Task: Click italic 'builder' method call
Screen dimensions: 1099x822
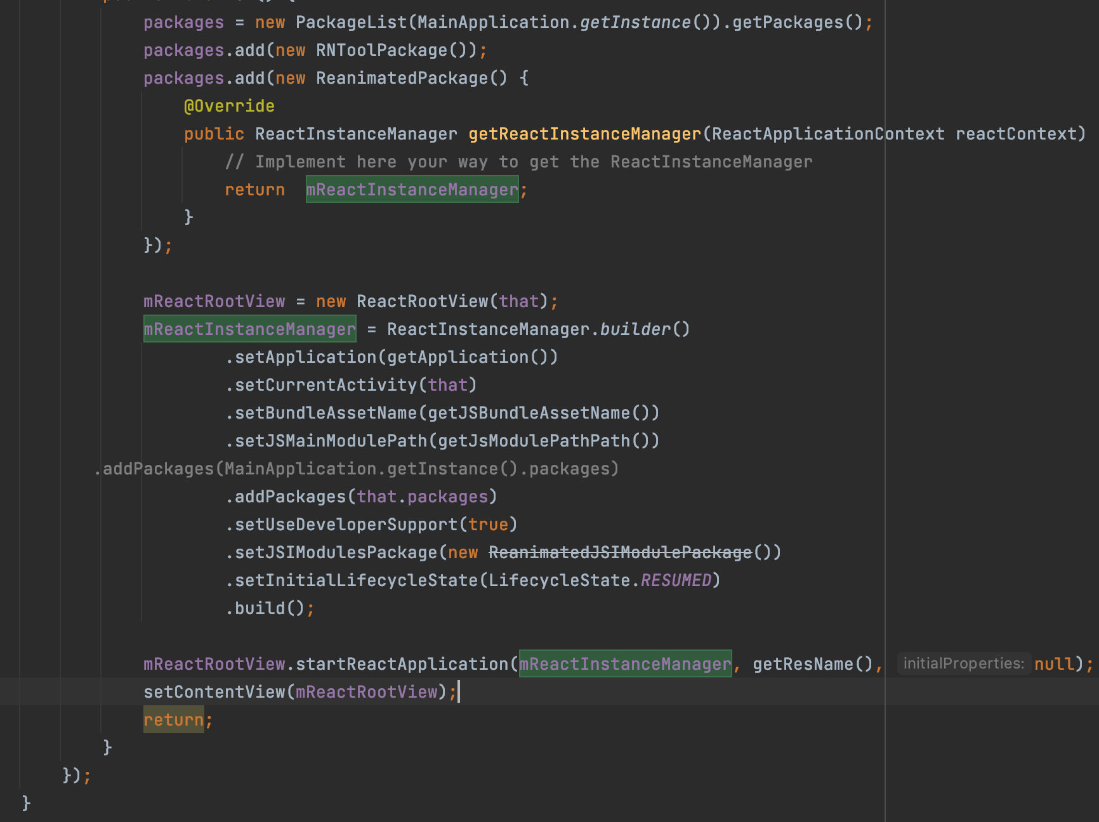Action: [635, 329]
